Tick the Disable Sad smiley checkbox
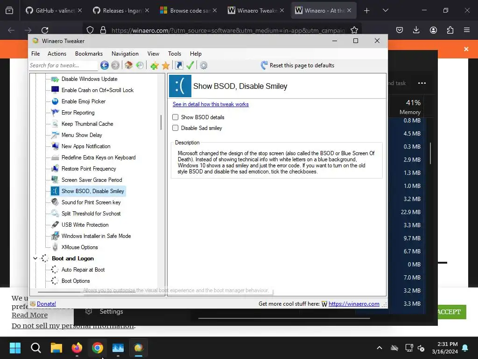 coord(176,128)
